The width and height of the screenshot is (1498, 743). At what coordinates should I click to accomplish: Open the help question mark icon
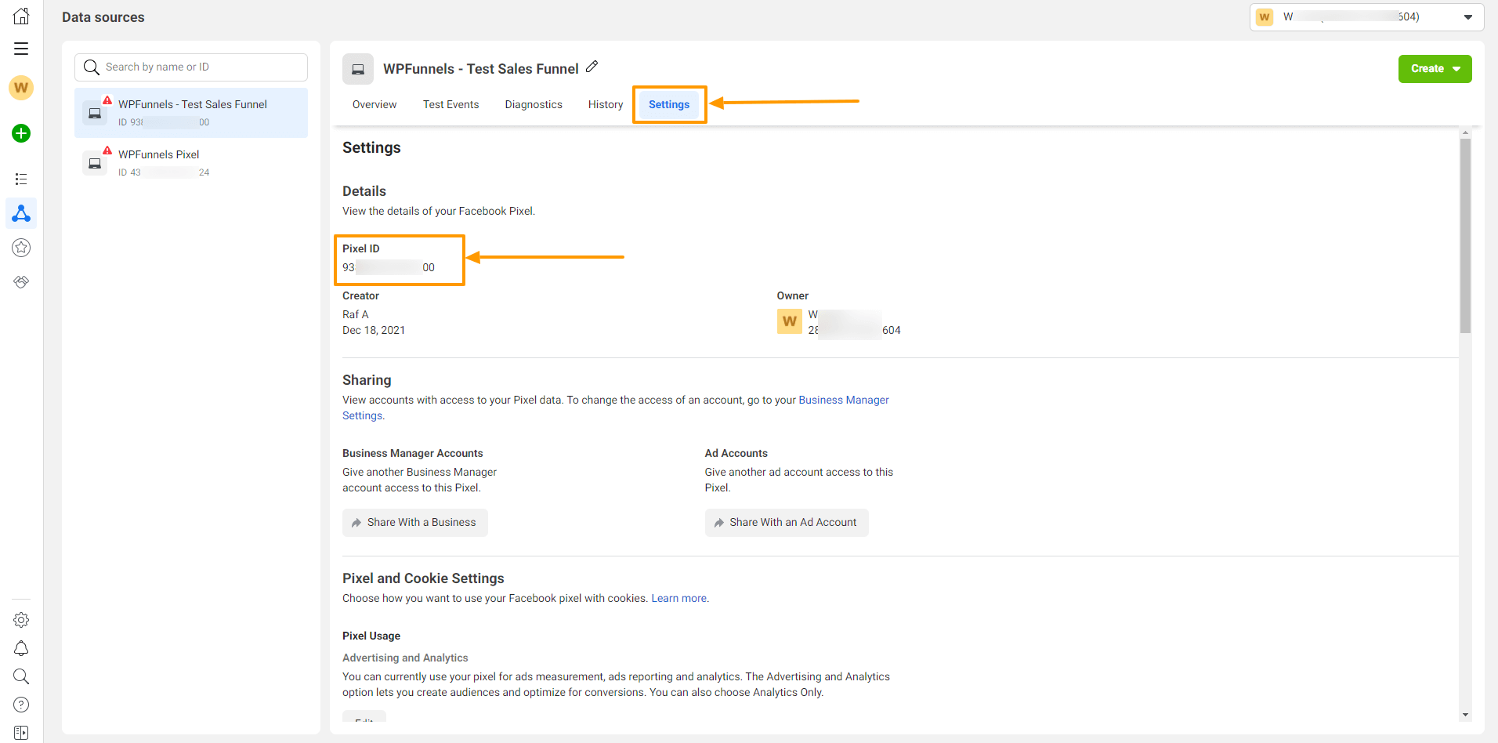[x=21, y=705]
